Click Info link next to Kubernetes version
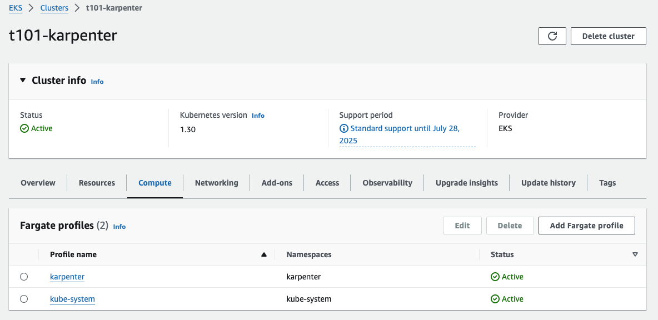Viewport: 658px width, 320px height. pyautogui.click(x=258, y=116)
